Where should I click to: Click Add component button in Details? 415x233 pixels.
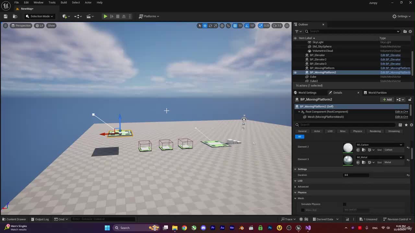click(x=387, y=100)
